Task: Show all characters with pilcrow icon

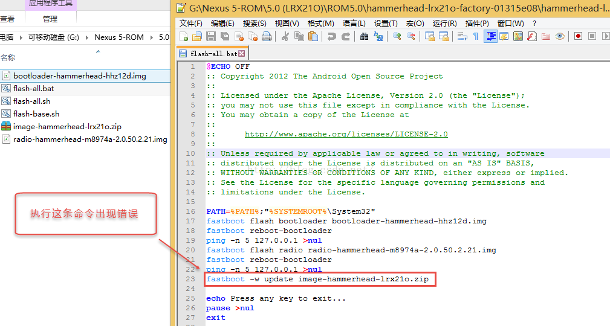Action: 476,37
